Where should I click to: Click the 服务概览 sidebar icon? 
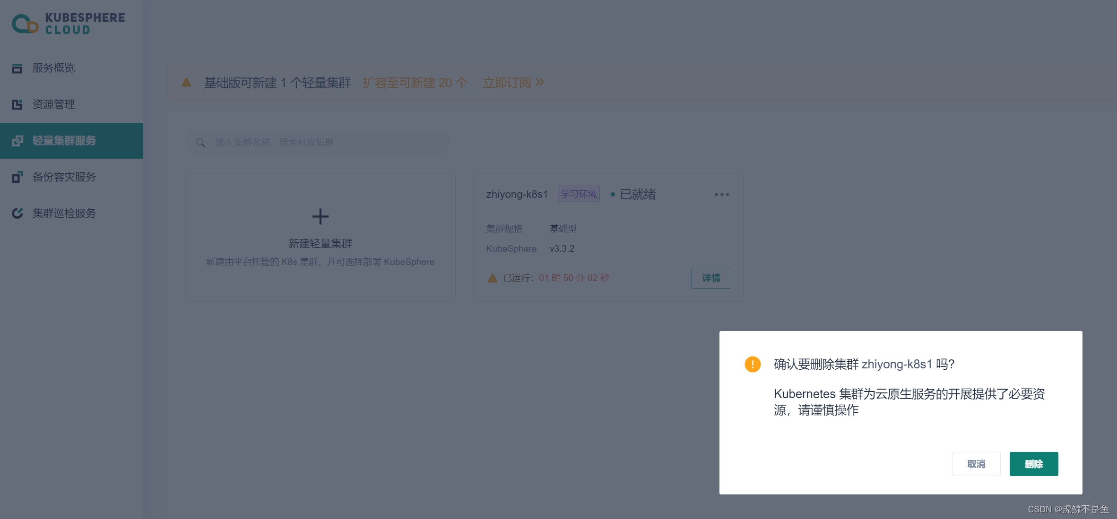[x=17, y=68]
